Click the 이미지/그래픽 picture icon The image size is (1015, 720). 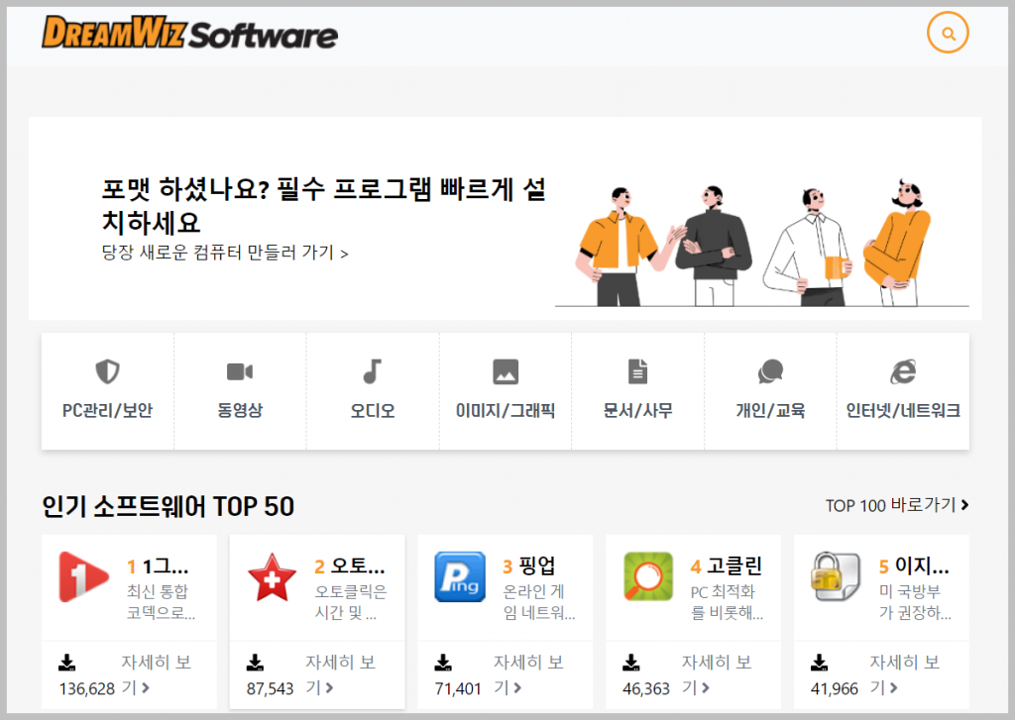click(506, 371)
